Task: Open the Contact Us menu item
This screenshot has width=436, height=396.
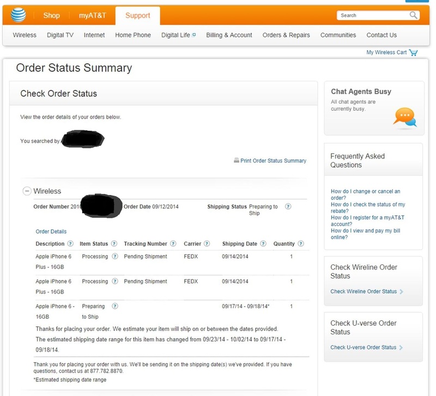Action: pos(381,35)
